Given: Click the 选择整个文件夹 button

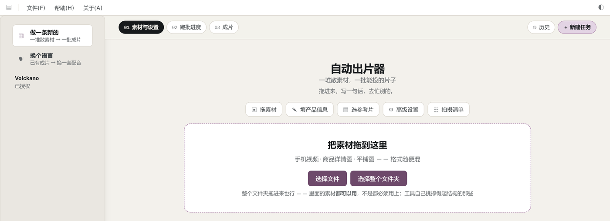Looking at the screenshot, I should (x=379, y=178).
